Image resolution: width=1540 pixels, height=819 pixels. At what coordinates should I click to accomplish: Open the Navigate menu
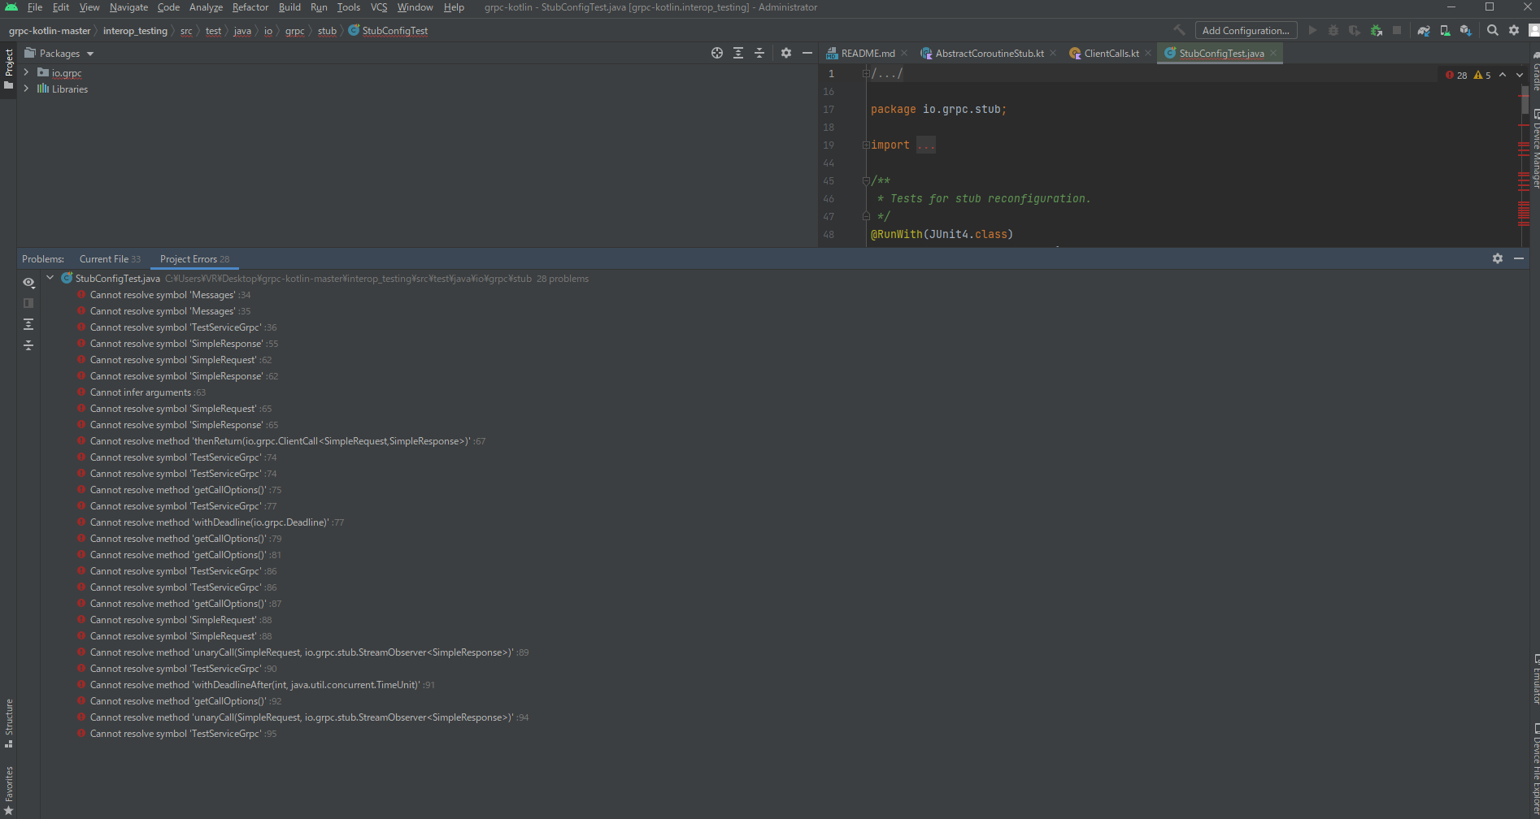click(128, 7)
